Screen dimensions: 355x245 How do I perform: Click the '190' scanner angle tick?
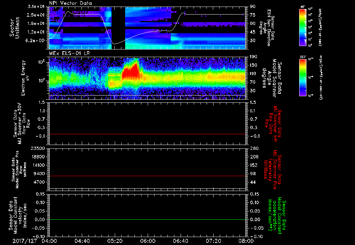pos(253,57)
